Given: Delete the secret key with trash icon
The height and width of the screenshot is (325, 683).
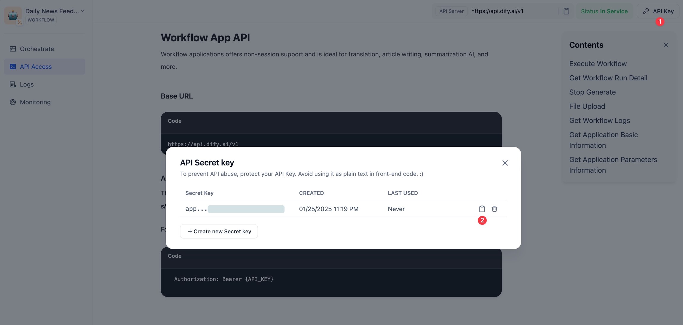Looking at the screenshot, I should coord(494,209).
